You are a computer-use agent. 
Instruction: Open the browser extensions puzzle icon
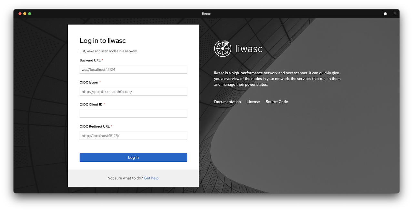[x=385, y=14]
